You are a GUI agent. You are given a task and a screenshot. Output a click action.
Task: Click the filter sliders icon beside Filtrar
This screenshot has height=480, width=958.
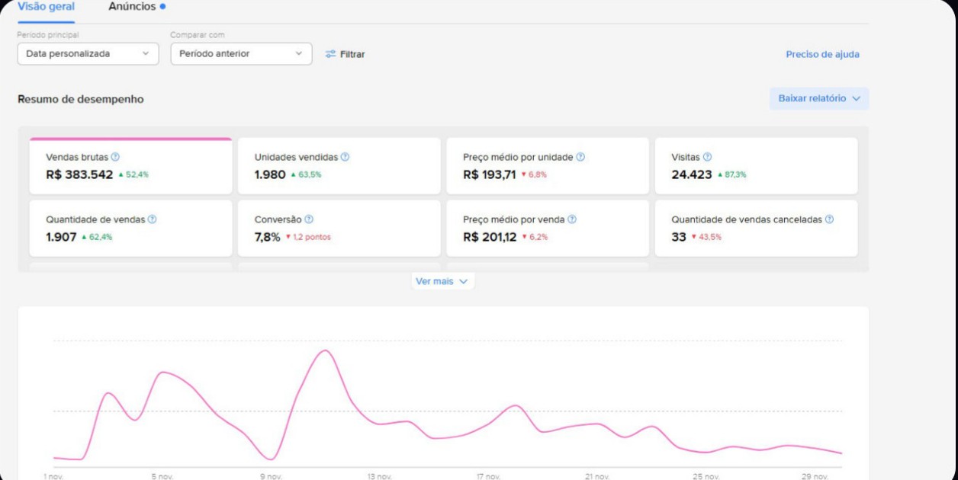(330, 54)
